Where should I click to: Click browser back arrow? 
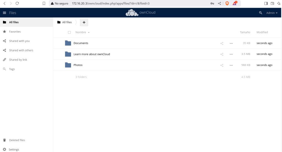pyautogui.click(x=4, y=3)
